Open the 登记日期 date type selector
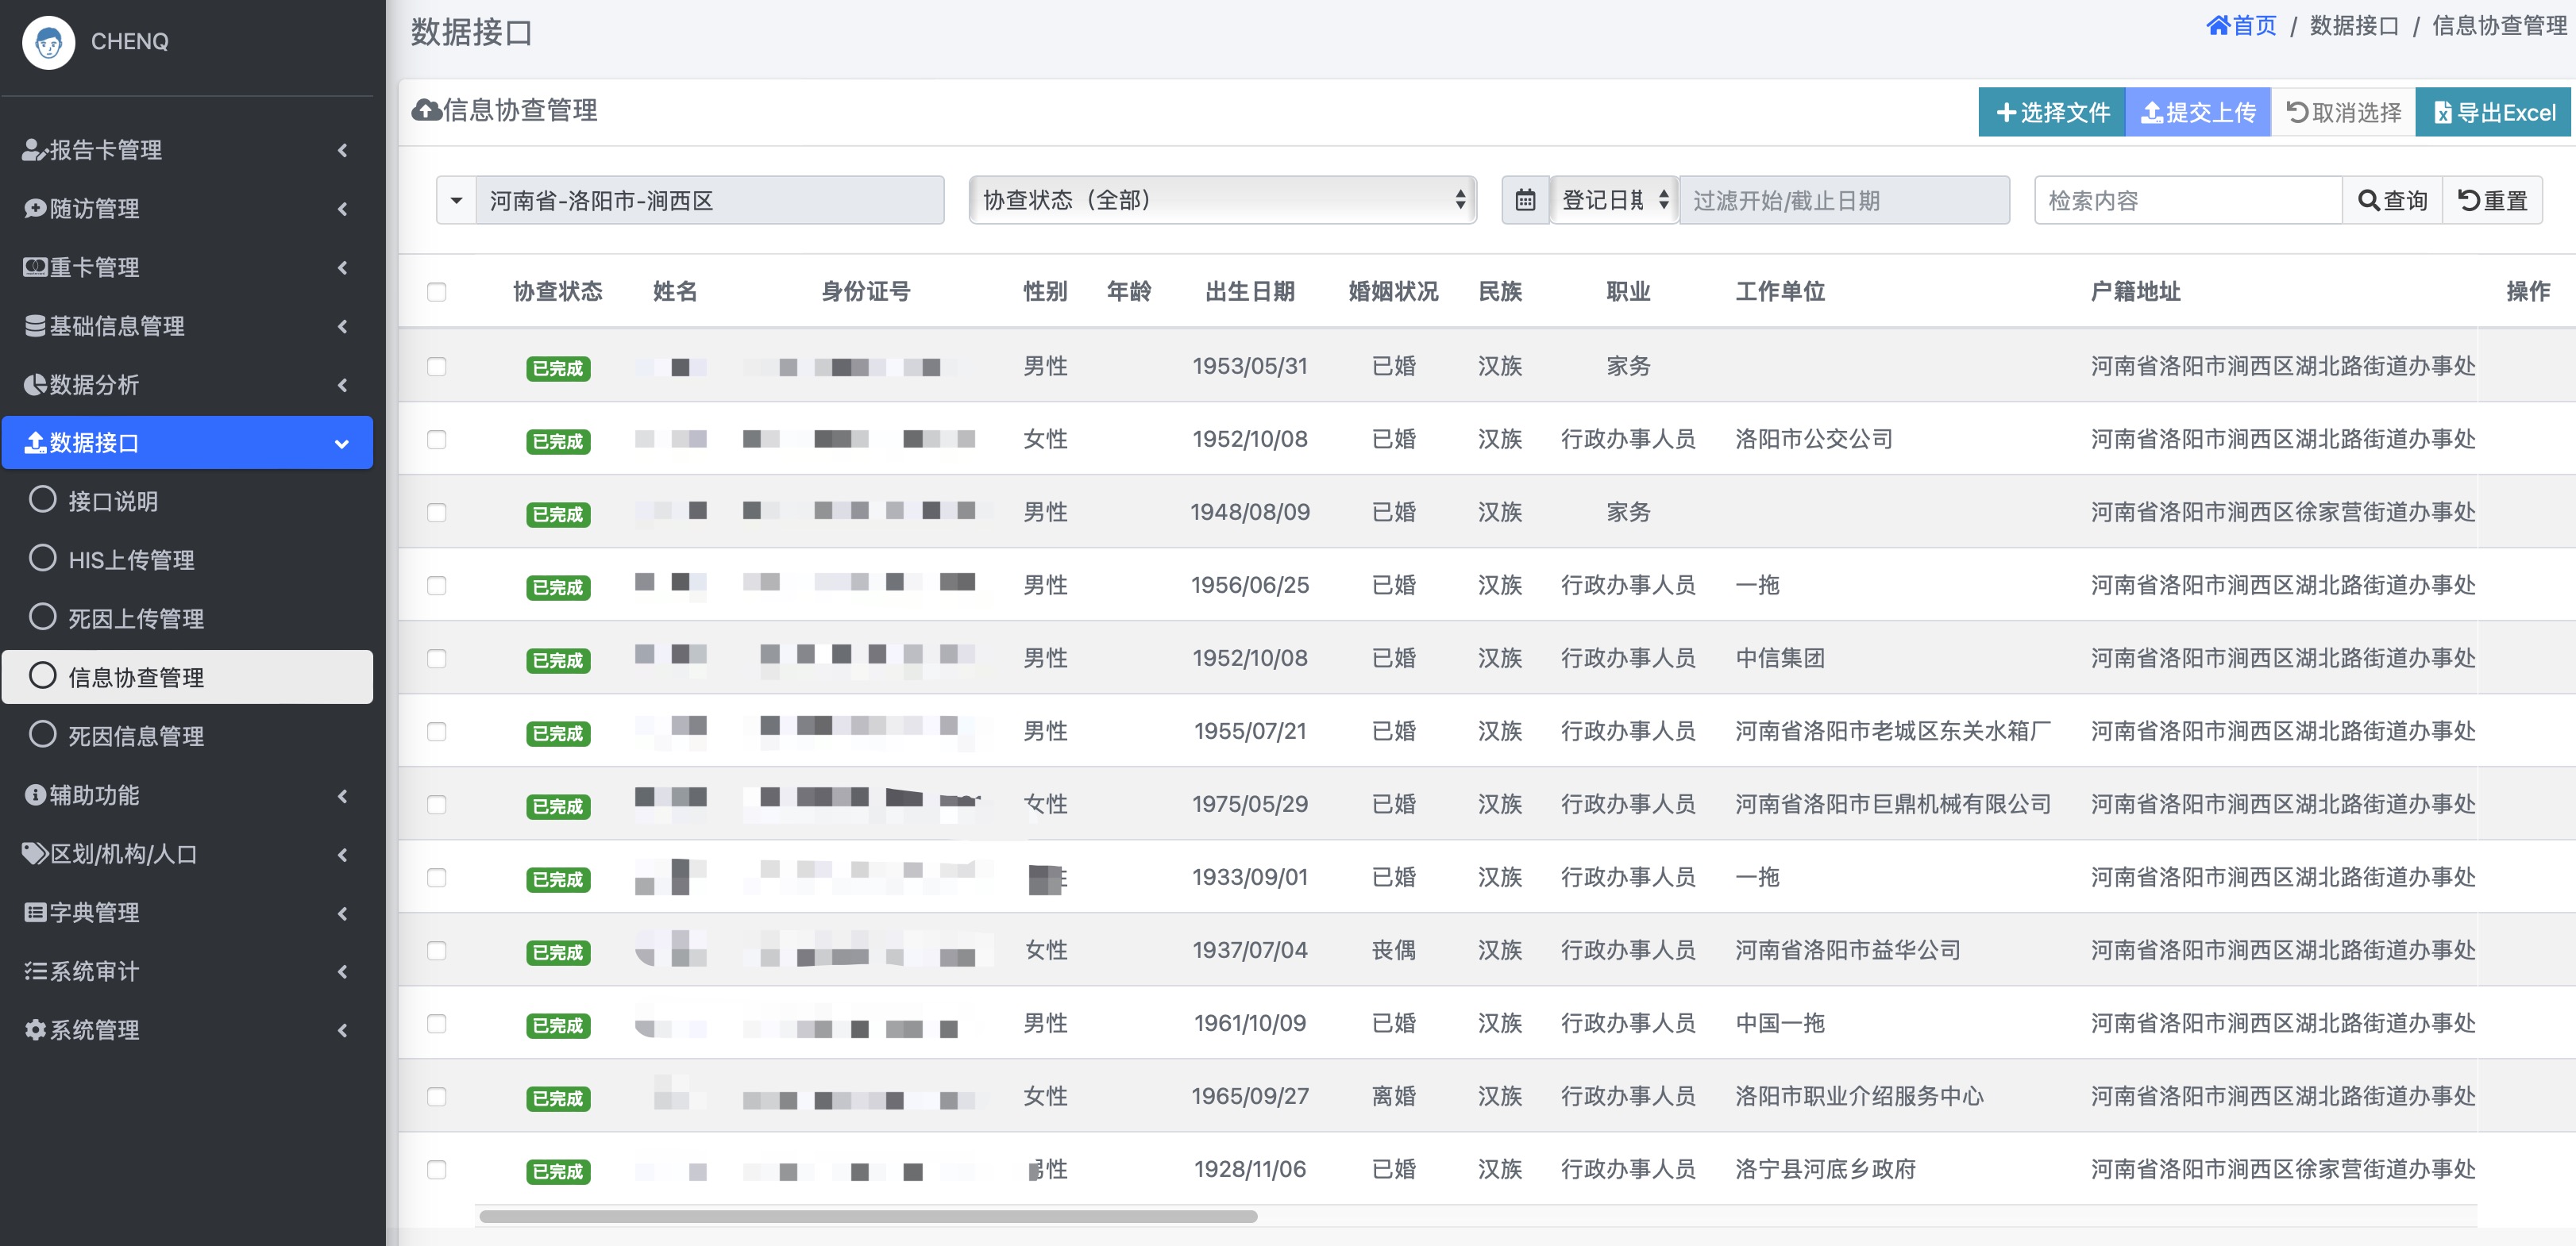Screen dimensions: 2576x1246 [x=1614, y=200]
